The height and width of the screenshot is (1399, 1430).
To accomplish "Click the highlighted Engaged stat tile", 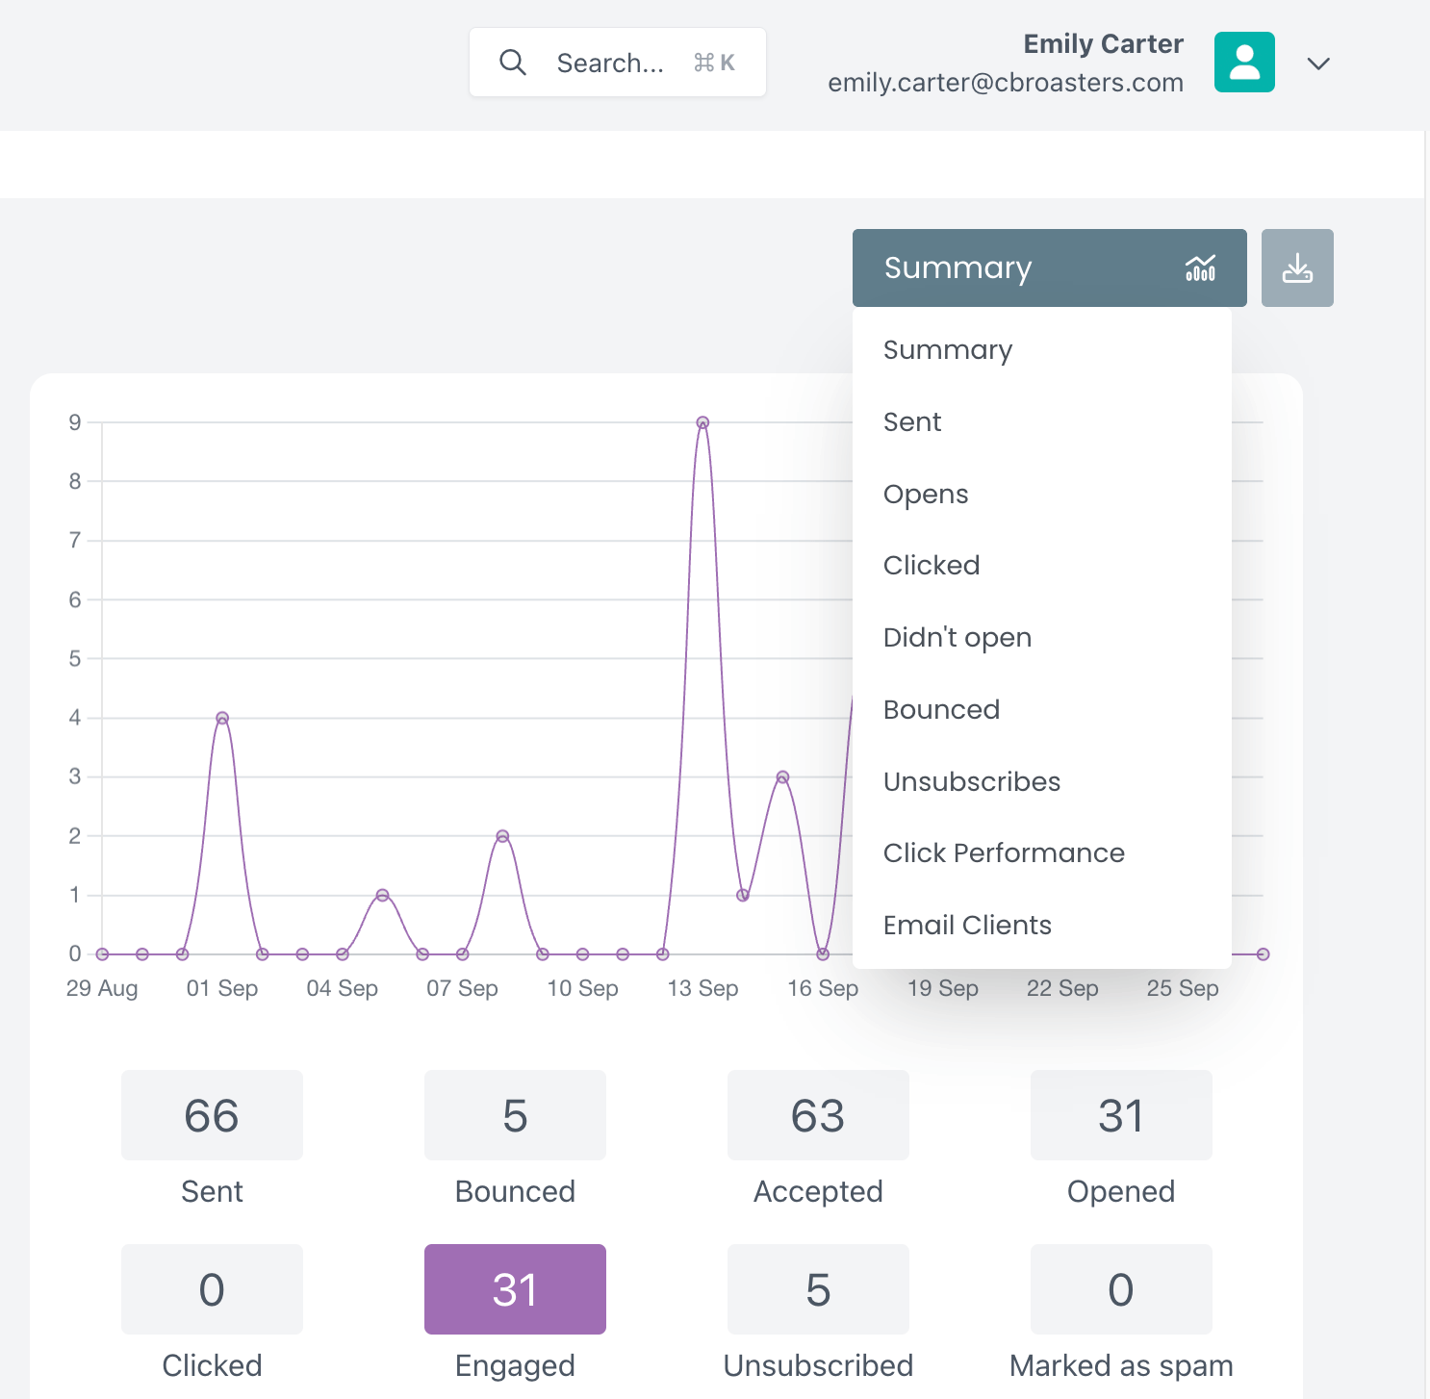I will pyautogui.click(x=515, y=1289).
